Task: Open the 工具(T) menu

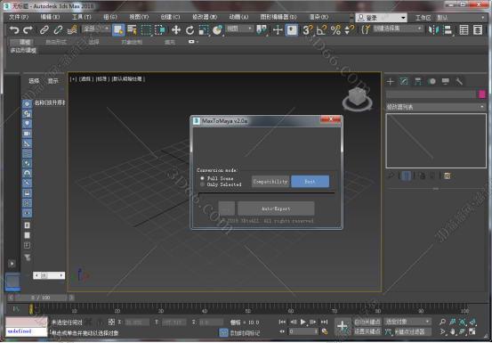Action: [82, 17]
